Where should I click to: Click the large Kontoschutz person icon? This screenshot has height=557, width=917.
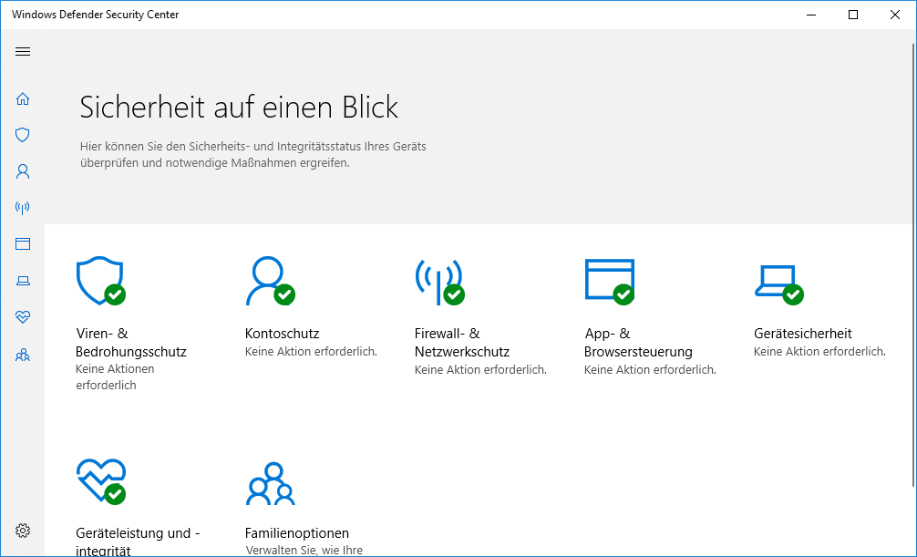270,281
